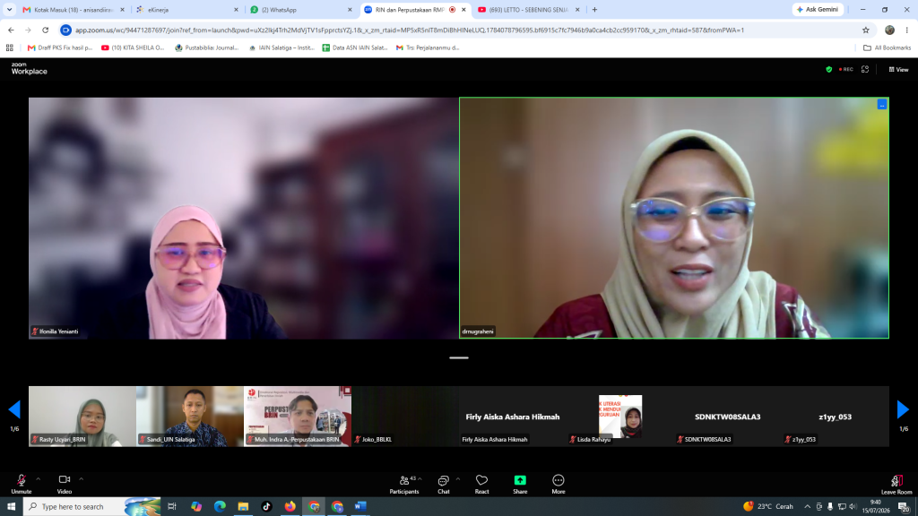918x516 pixels.
Task: Switch to the WhatsApp browser tab
Action: 301,9
